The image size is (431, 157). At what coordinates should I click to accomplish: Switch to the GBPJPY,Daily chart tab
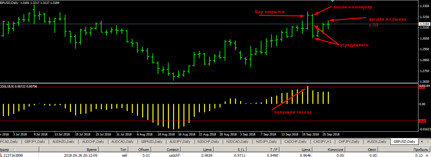pos(35,142)
